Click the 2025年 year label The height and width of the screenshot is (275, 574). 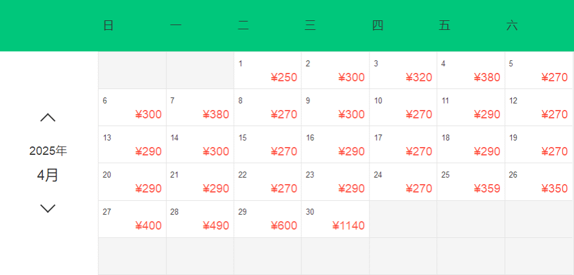tap(48, 151)
